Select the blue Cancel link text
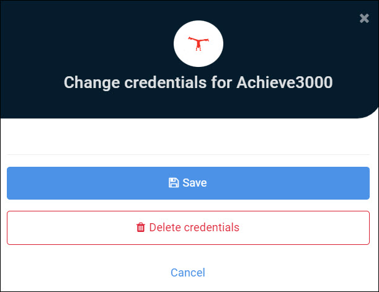This screenshot has width=379, height=292. point(188,272)
